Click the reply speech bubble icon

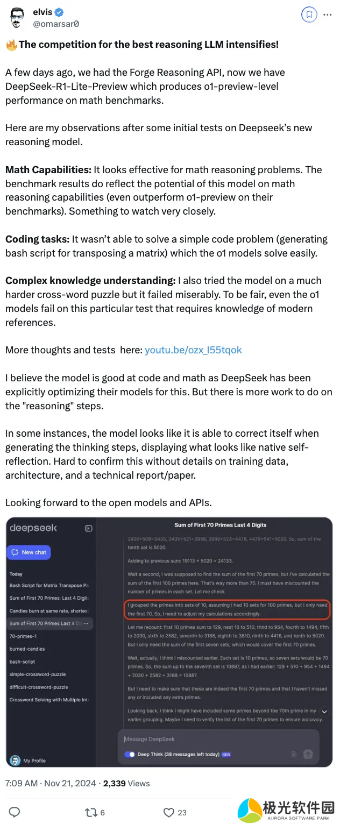click(x=15, y=812)
